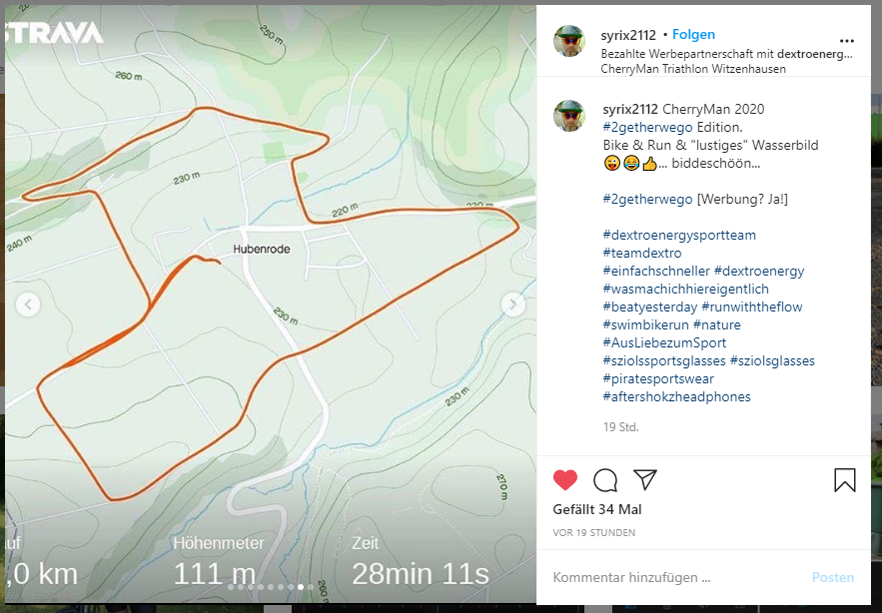The width and height of the screenshot is (882, 613).
Task: Share post with paper plane icon
Action: coord(645,479)
